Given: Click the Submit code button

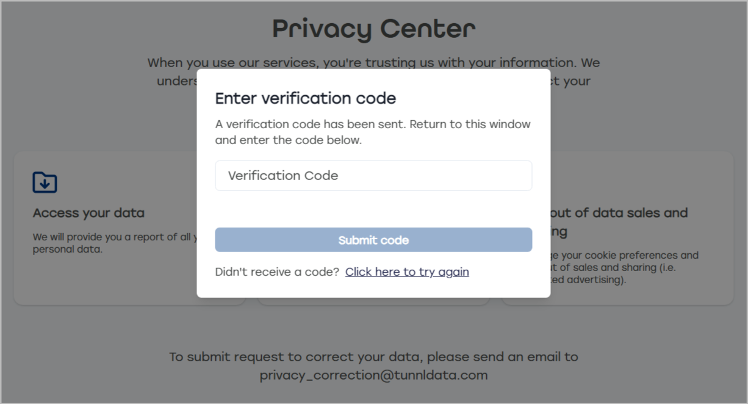Looking at the screenshot, I should (373, 240).
